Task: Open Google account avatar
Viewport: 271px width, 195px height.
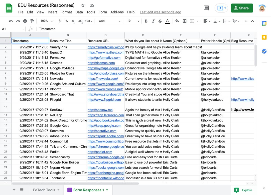Action: pyautogui.click(x=262, y=8)
